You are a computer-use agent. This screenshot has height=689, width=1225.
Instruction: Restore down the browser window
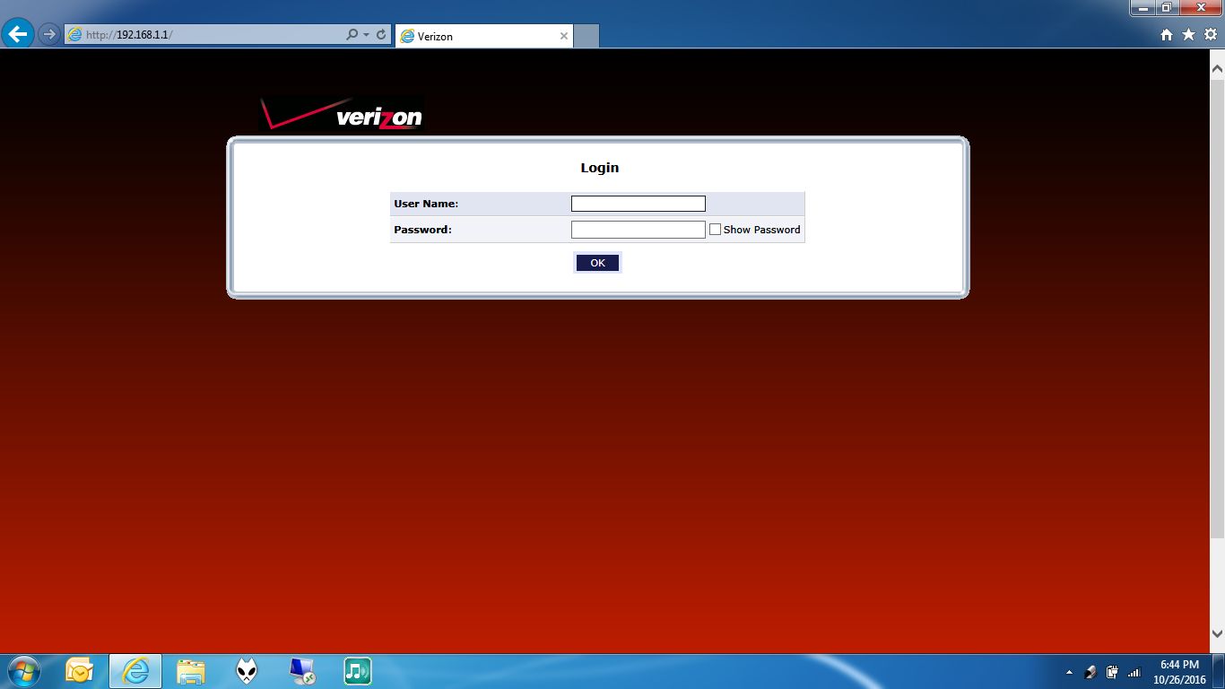pyautogui.click(x=1166, y=7)
